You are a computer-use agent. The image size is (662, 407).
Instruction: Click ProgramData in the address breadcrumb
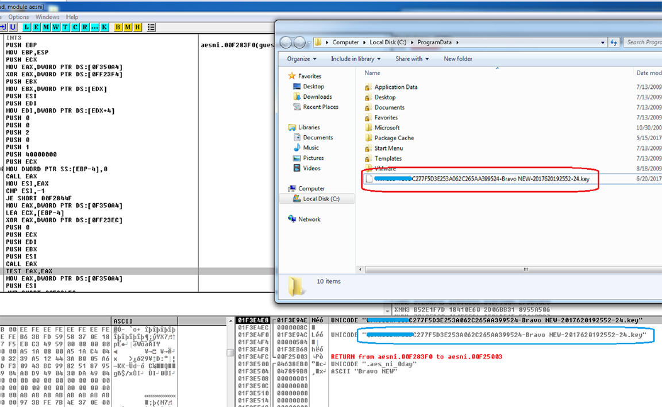tap(434, 42)
